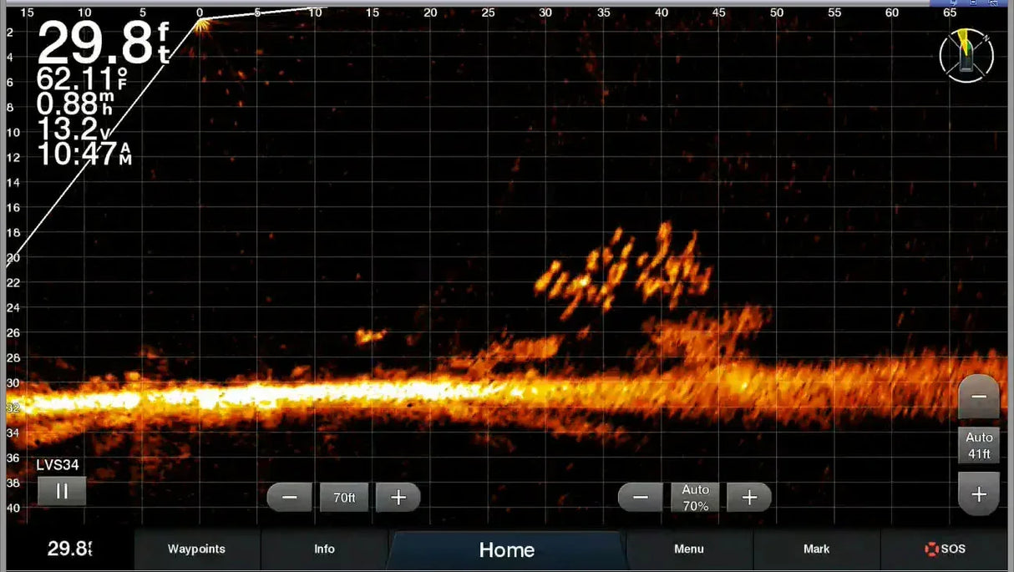Mark the current position
1014x572 pixels.
click(817, 549)
